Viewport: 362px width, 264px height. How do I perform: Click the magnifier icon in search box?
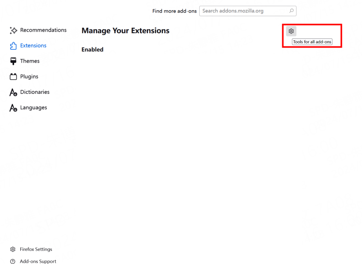(x=291, y=11)
